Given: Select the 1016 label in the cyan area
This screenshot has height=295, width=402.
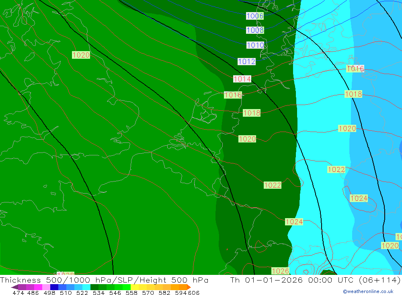Looking at the screenshot, I should click(355, 68).
